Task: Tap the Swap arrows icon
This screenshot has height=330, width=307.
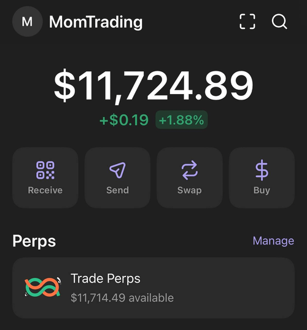Action: [190, 170]
